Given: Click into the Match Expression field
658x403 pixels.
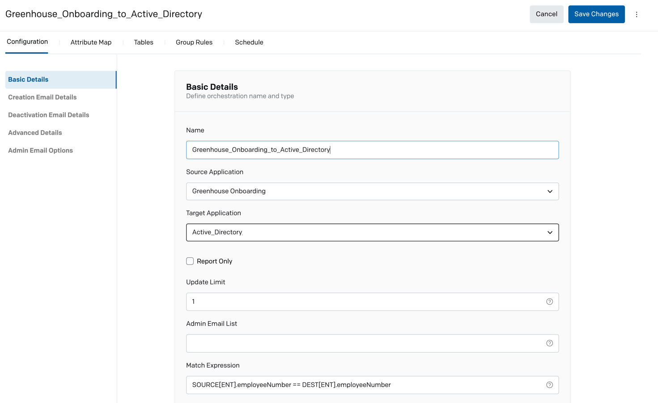Looking at the screenshot, I should 372,385.
